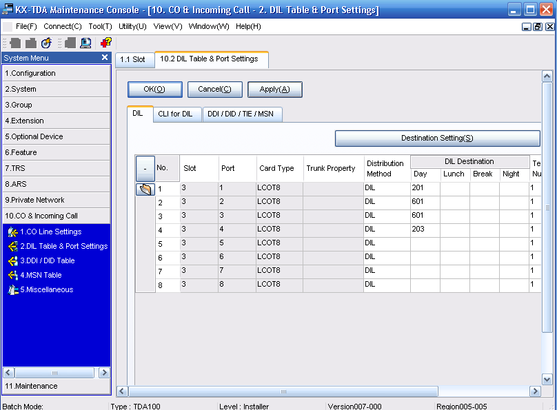Click Day destination cell showing 203
557x410 pixels.
[425, 229]
